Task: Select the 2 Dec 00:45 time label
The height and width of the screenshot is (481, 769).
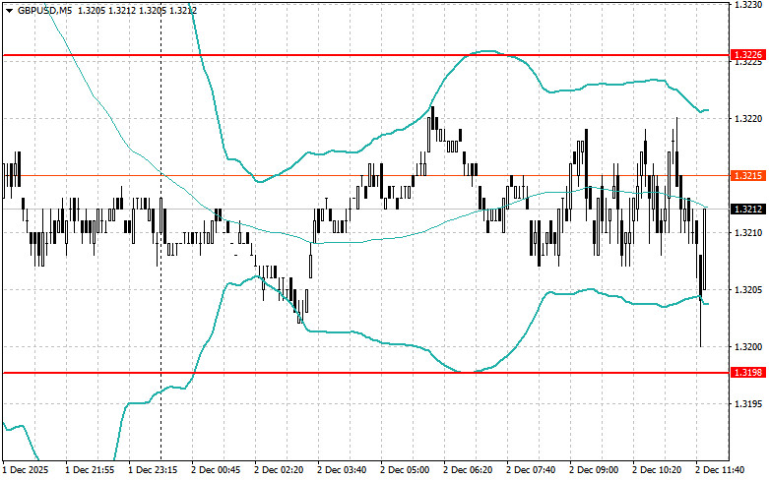Action: 216,470
